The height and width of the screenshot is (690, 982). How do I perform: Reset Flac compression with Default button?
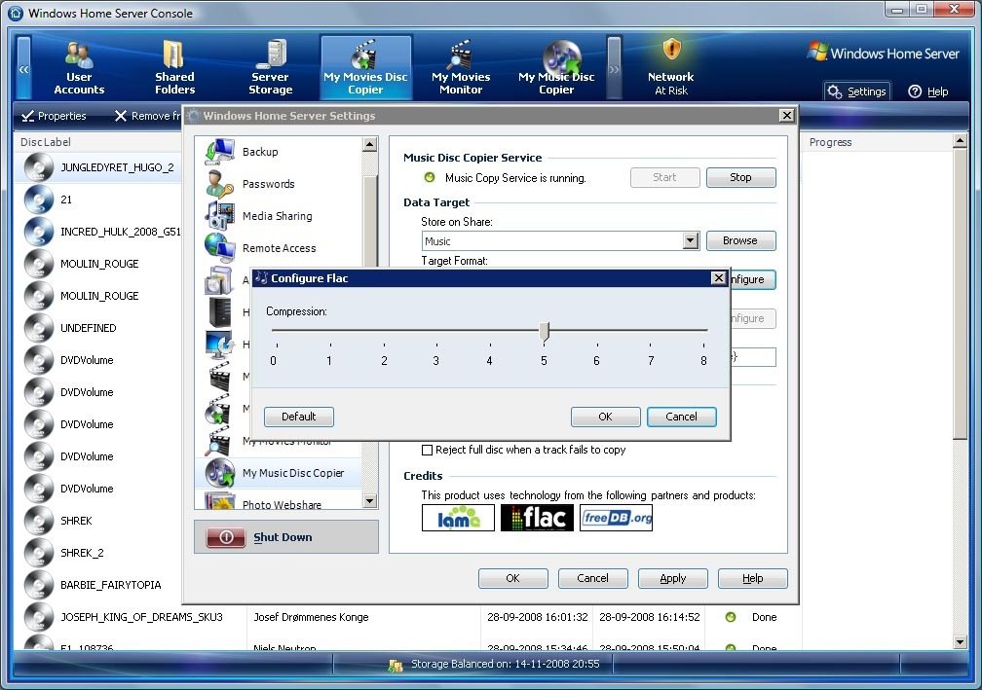coord(299,417)
